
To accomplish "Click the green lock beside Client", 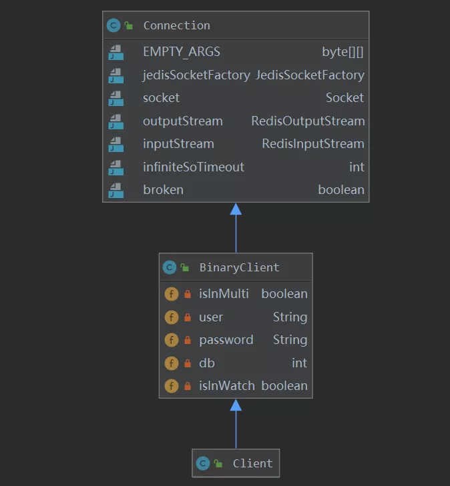I will pyautogui.click(x=218, y=464).
